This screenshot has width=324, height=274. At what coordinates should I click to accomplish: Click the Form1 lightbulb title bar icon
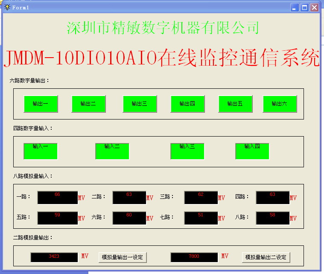[7, 7]
